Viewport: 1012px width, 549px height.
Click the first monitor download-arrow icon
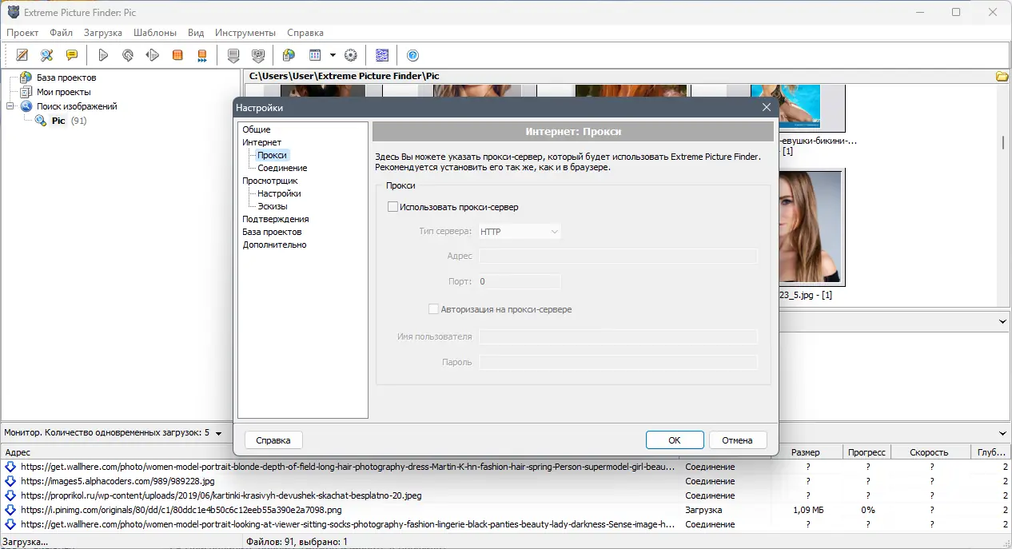coord(233,55)
